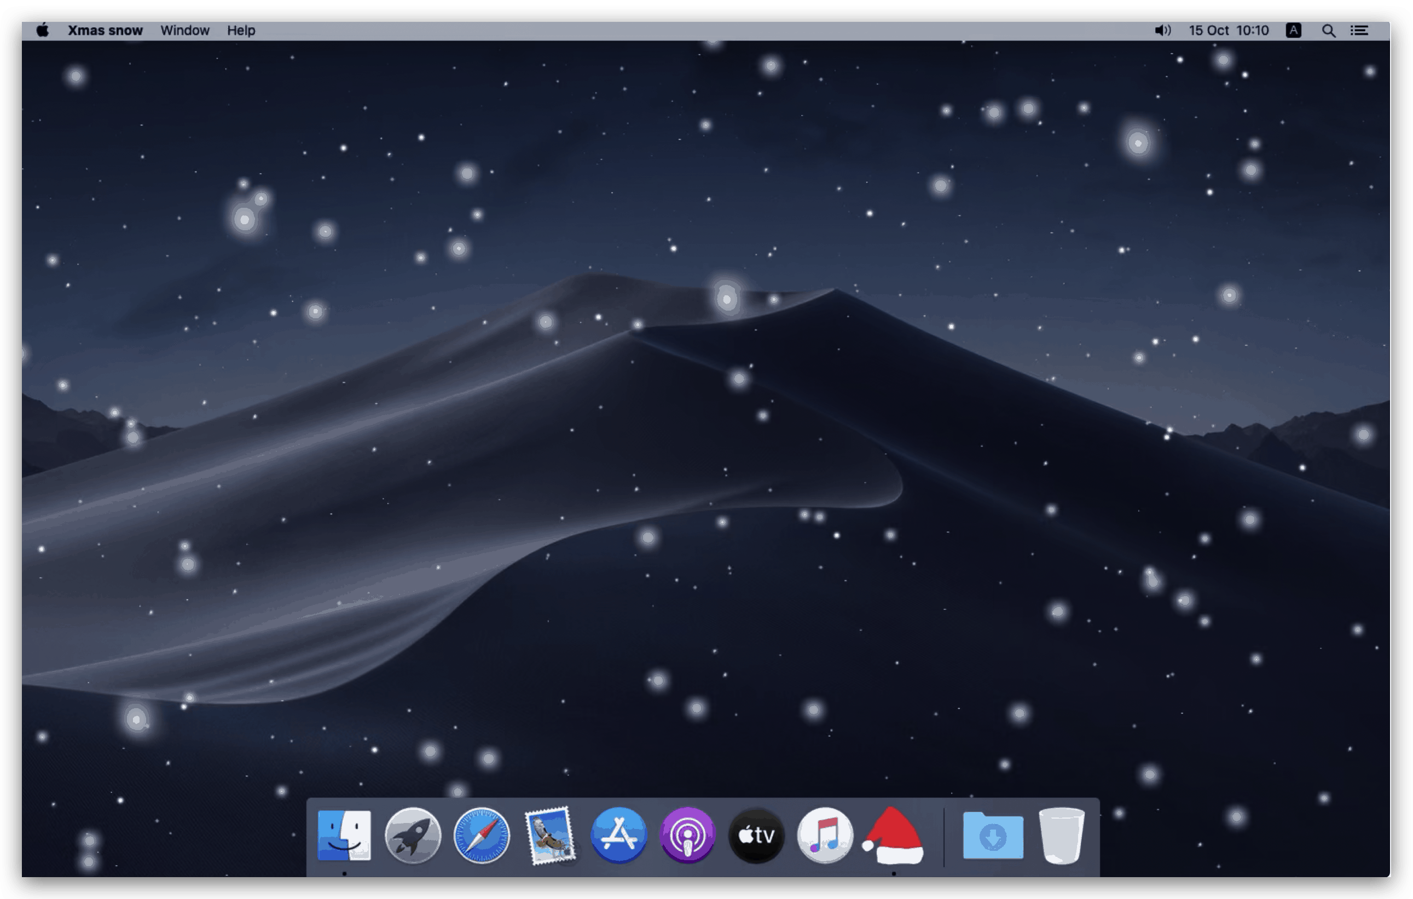Screen dimensions: 1413x899
Task: Open Finder from the Dock
Action: [344, 835]
